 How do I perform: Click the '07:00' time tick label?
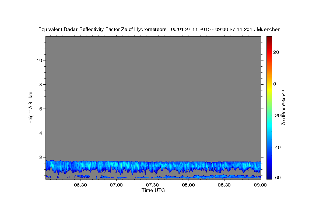pos(116,185)
